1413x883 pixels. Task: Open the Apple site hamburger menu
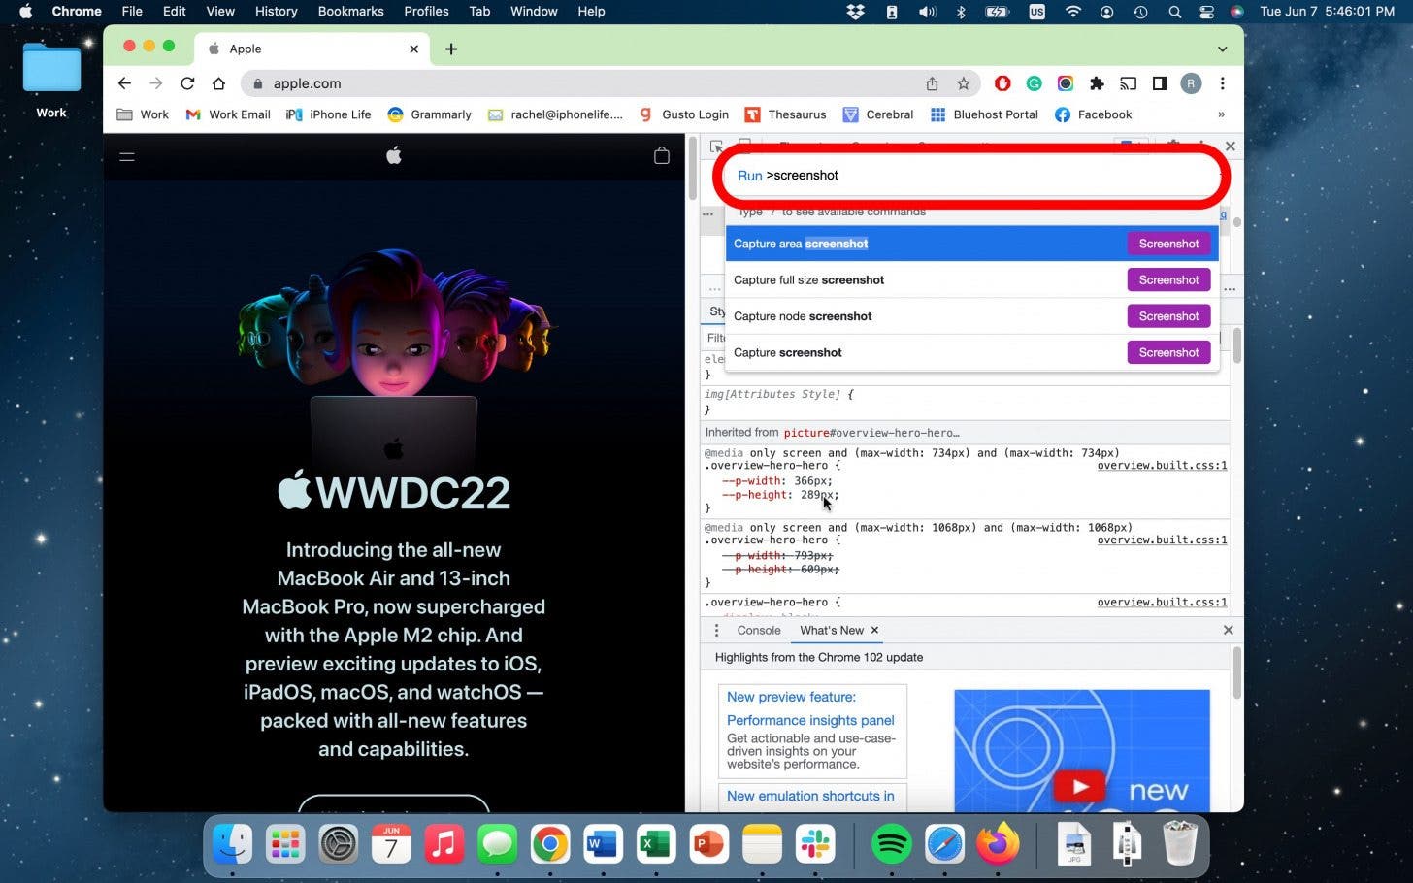click(x=127, y=156)
